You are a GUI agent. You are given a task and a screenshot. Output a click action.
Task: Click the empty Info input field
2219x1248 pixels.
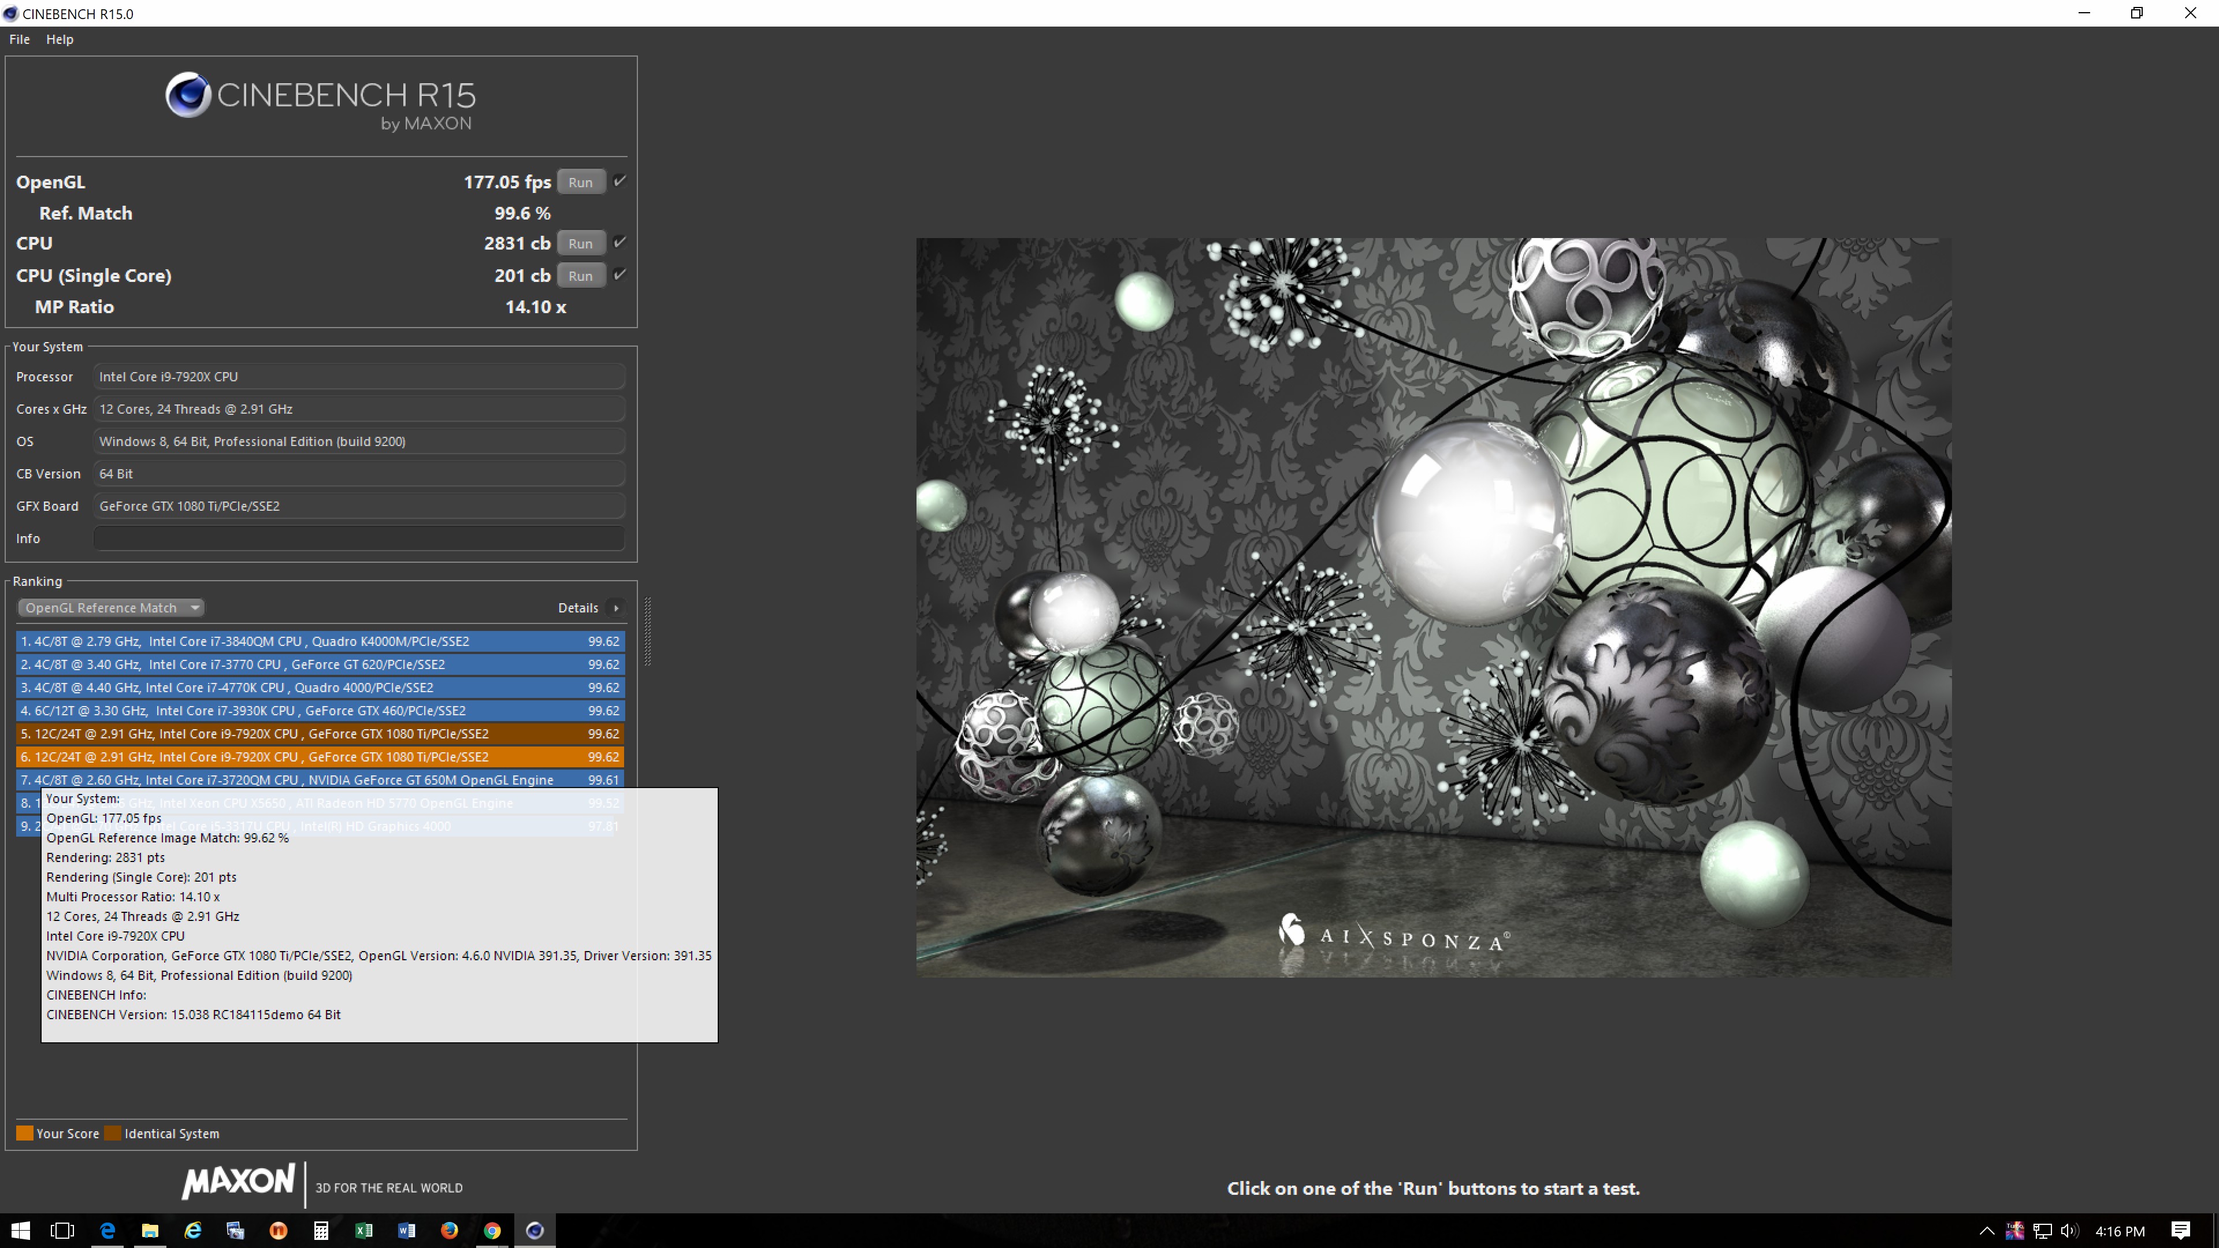click(358, 538)
